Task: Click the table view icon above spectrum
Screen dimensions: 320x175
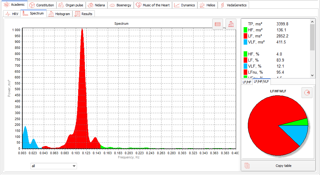Action: [x=218, y=24]
